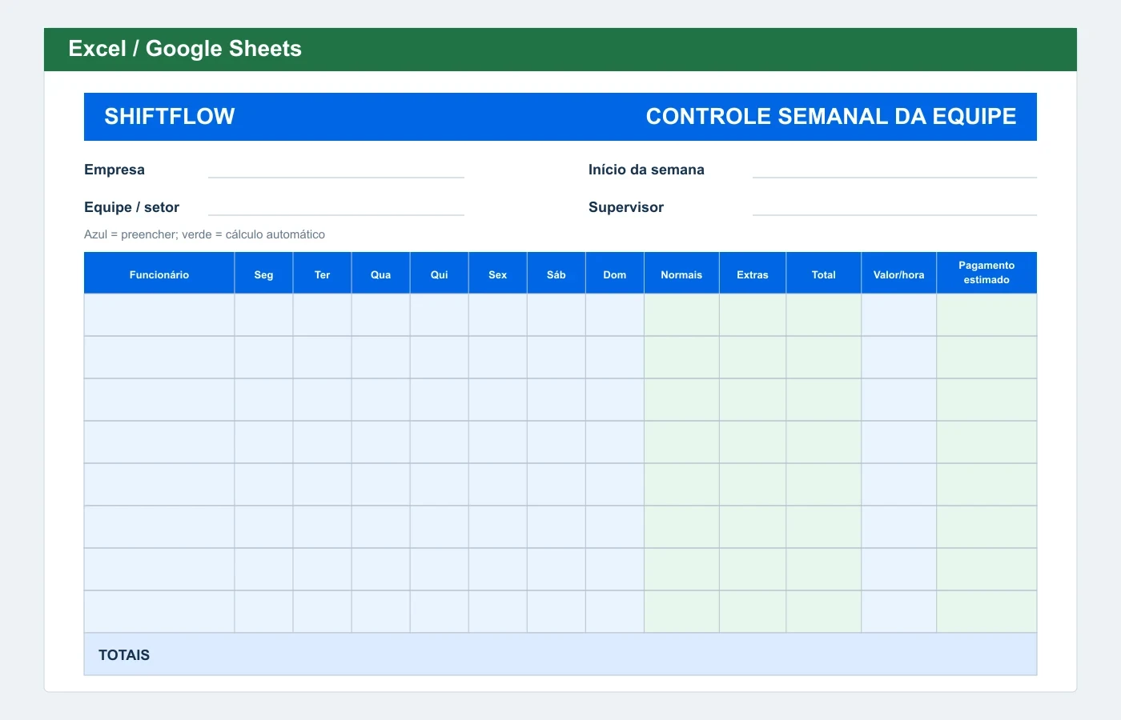This screenshot has width=1121, height=720.
Task: Click the Supervisor label
Action: tap(626, 207)
